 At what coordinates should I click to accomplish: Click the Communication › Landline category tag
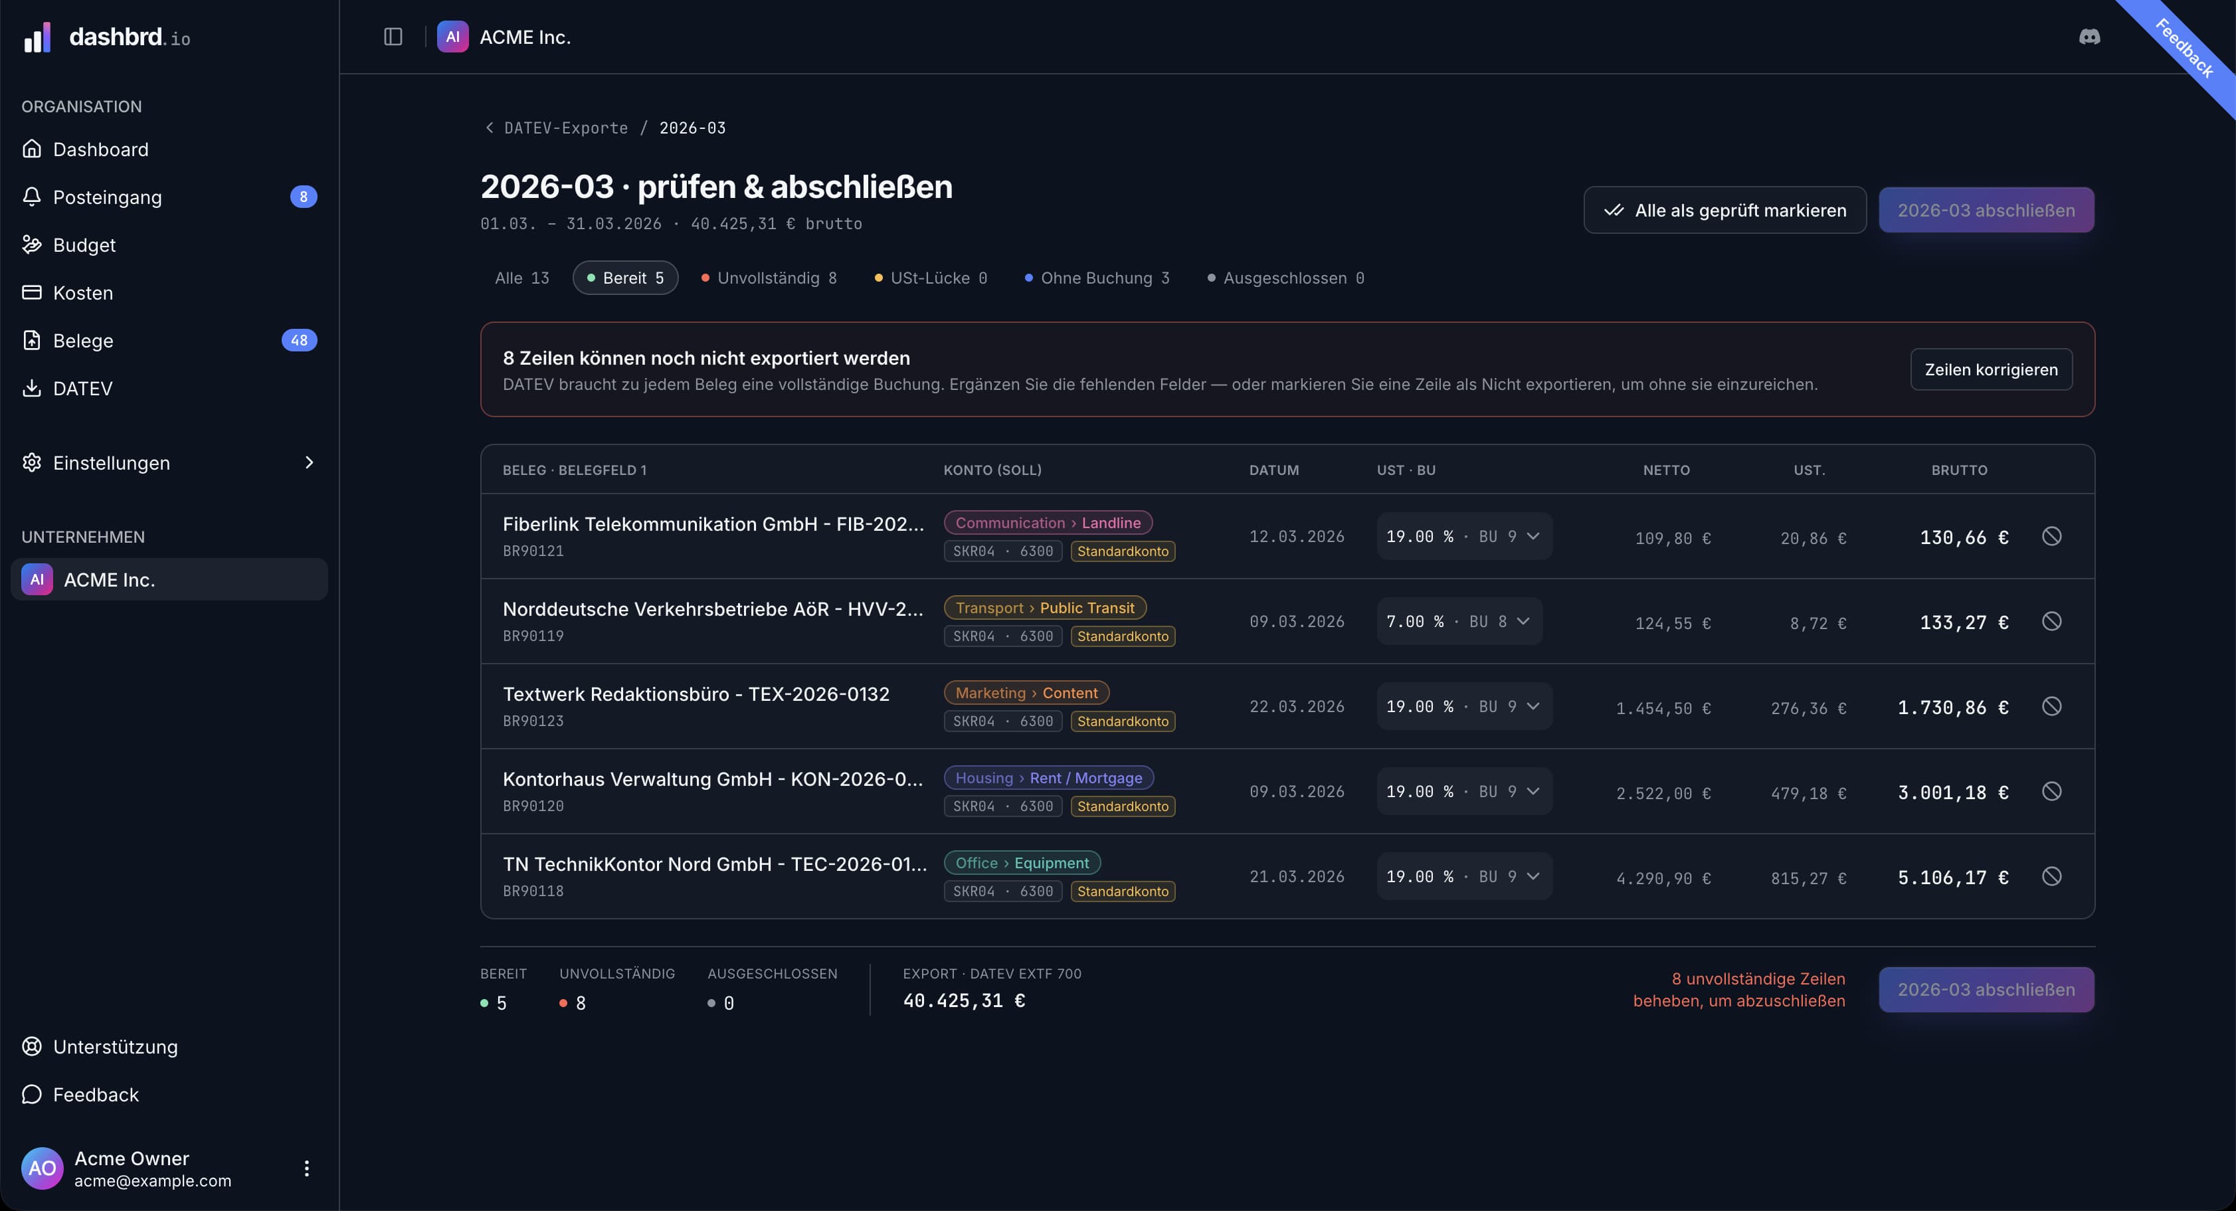point(1048,523)
